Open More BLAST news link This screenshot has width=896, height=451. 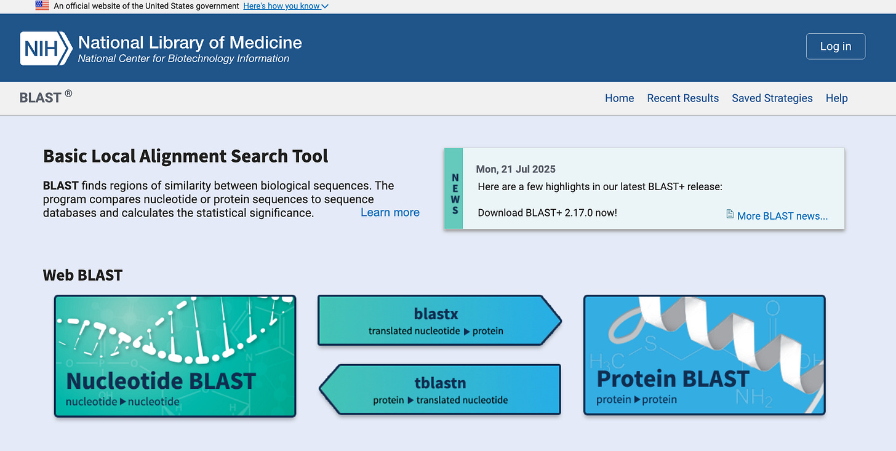[x=782, y=216]
